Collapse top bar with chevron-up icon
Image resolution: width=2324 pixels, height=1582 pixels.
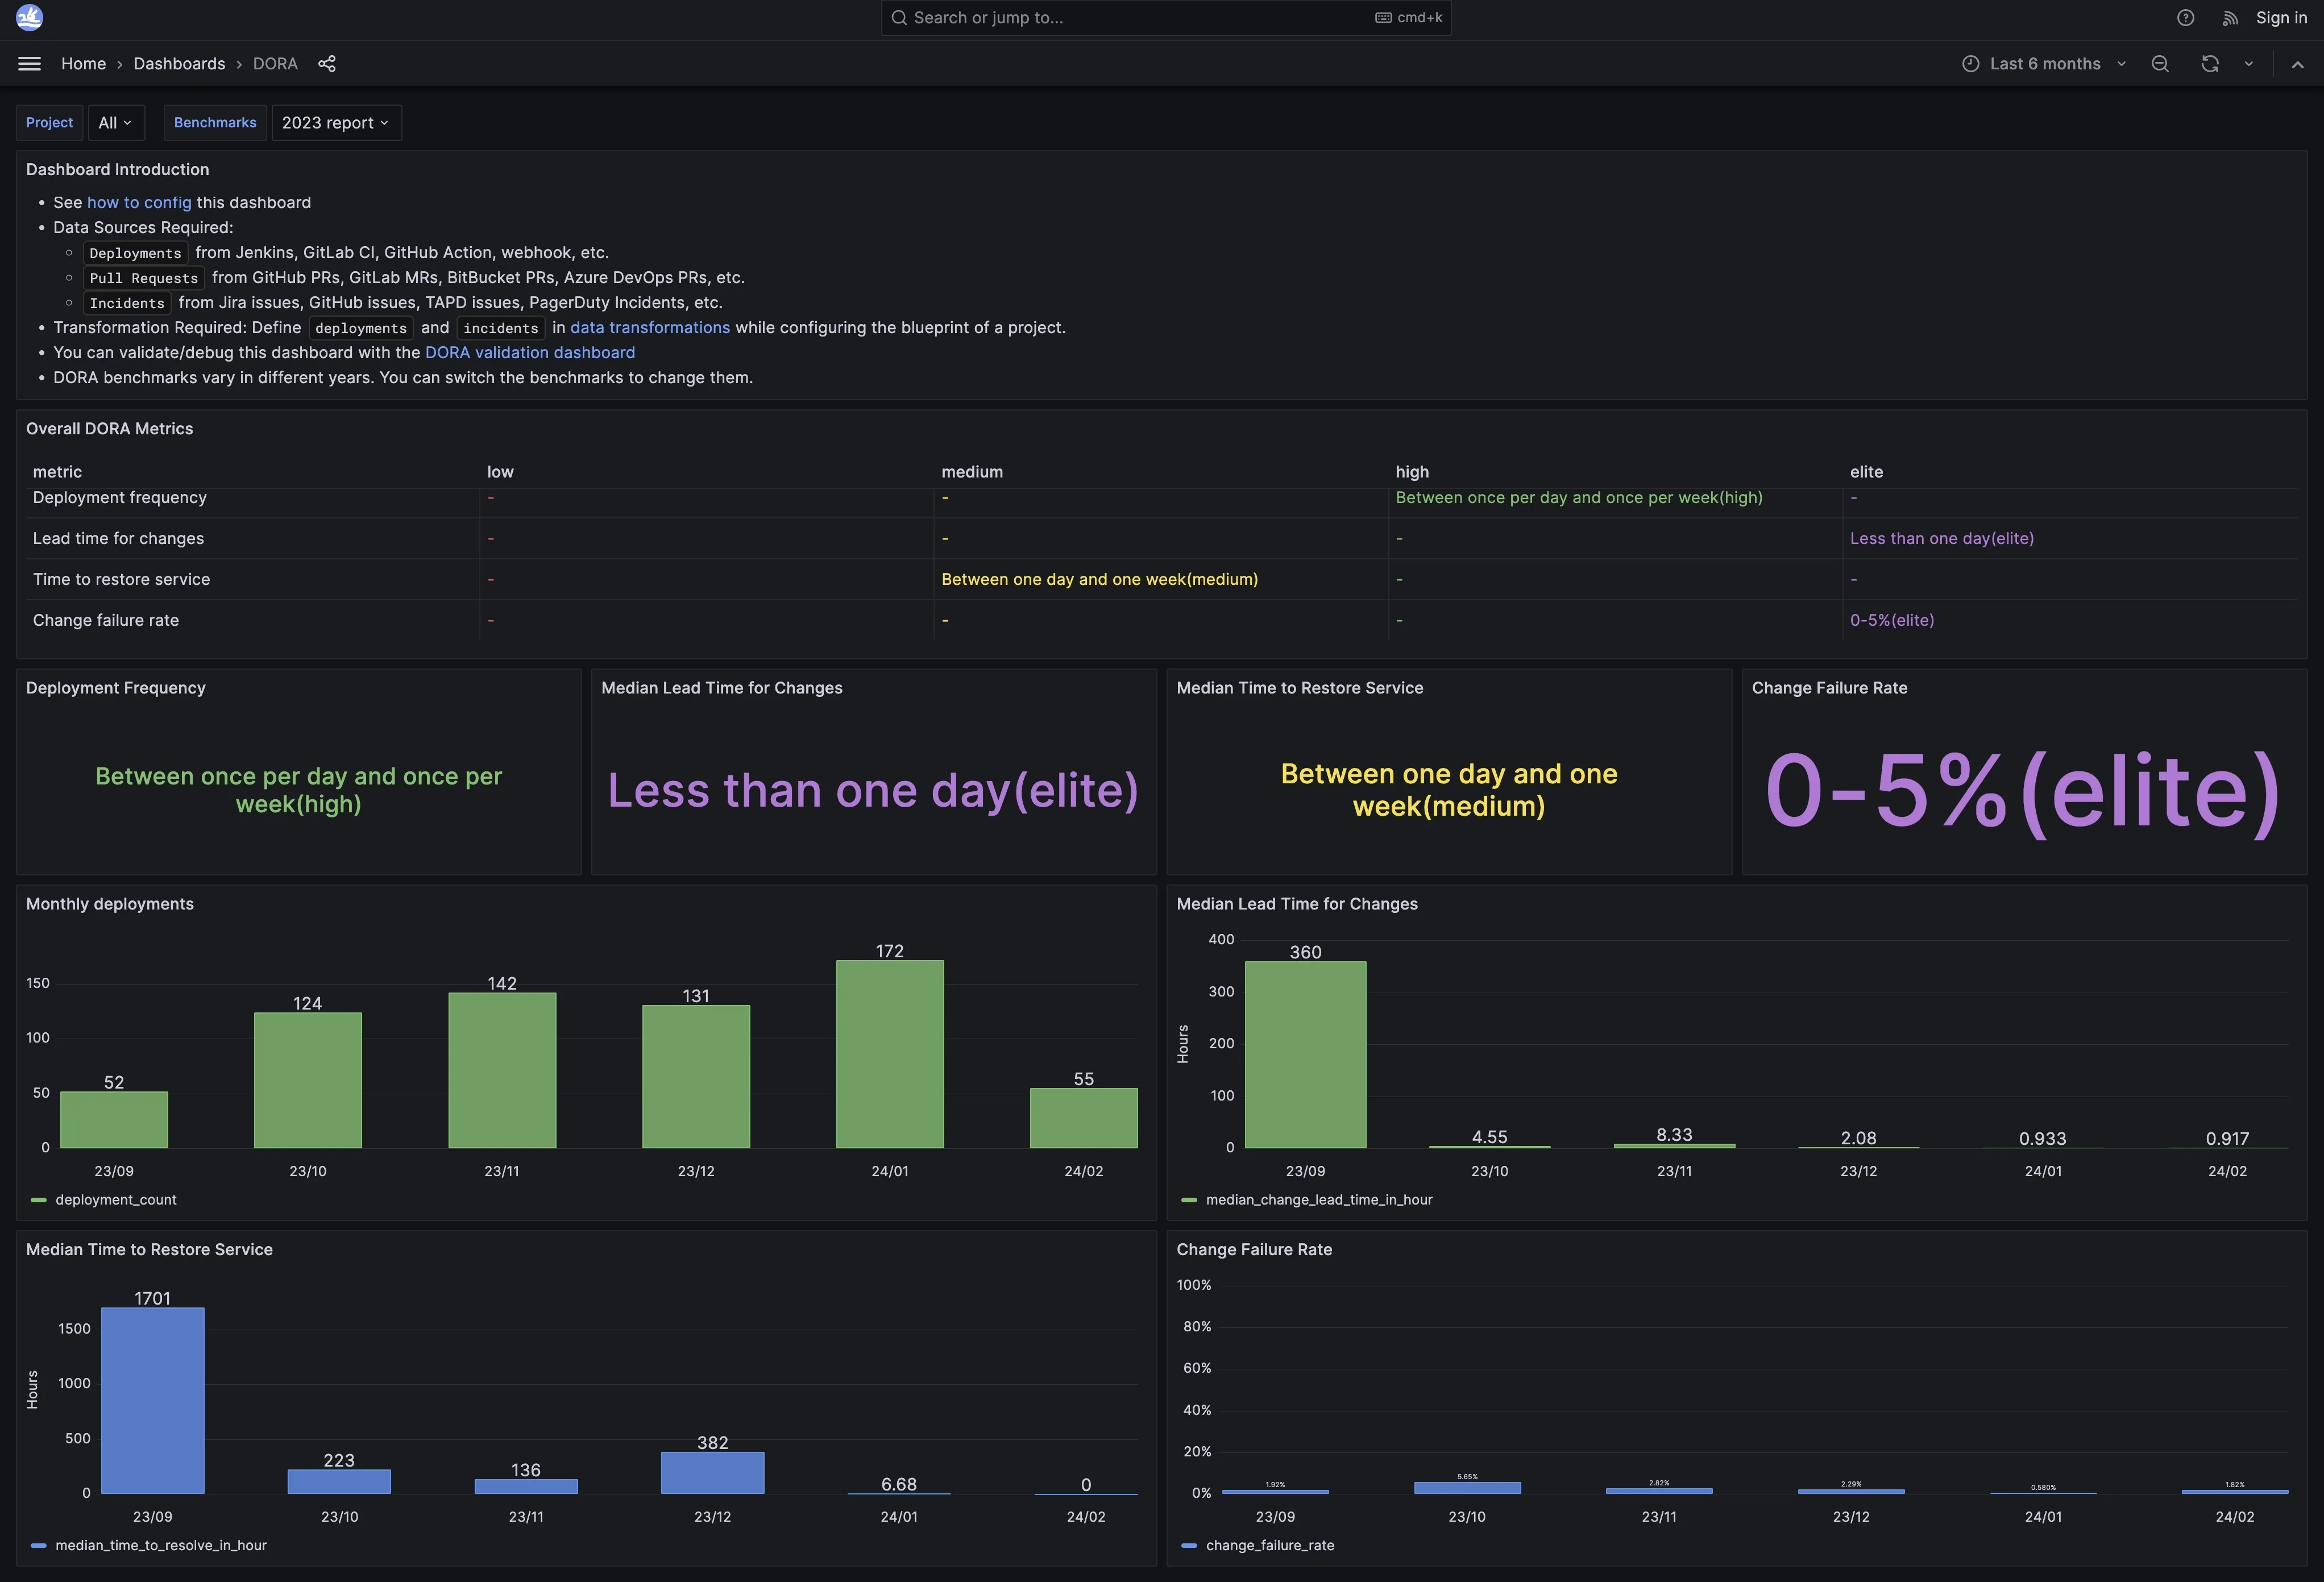point(2297,64)
